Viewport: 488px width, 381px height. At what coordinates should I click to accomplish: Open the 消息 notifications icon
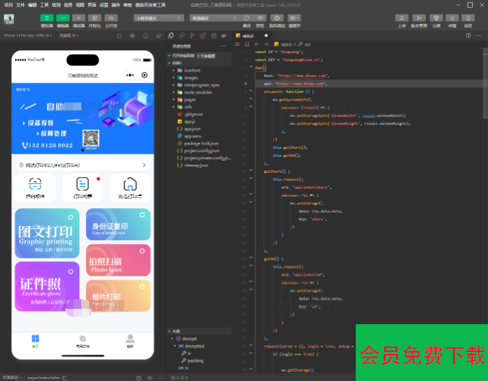(468, 18)
